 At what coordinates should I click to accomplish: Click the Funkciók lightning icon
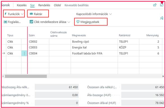[6, 14]
